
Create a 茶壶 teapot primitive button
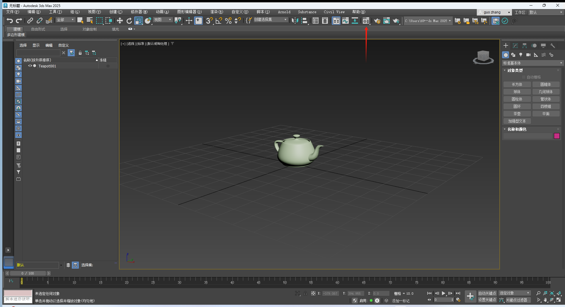517,114
